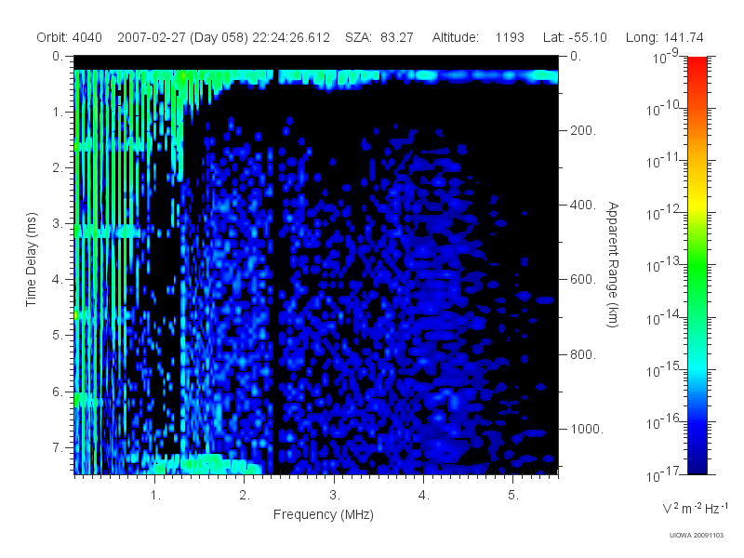Click the '1000.' apparent range tick label
The image size is (744, 558).
[587, 429]
